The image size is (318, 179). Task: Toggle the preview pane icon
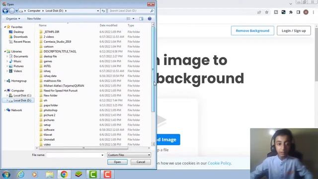coord(141,19)
